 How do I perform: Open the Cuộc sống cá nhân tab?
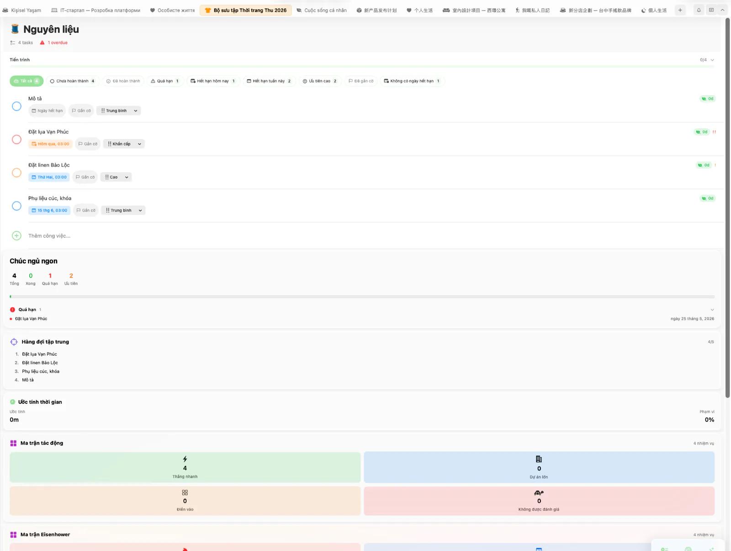[x=322, y=10]
